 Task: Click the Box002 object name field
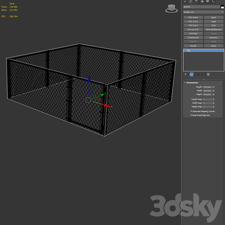point(201,7)
